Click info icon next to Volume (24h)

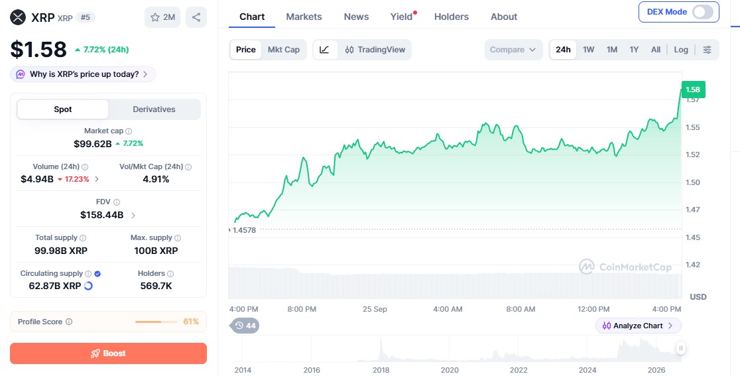(85, 167)
